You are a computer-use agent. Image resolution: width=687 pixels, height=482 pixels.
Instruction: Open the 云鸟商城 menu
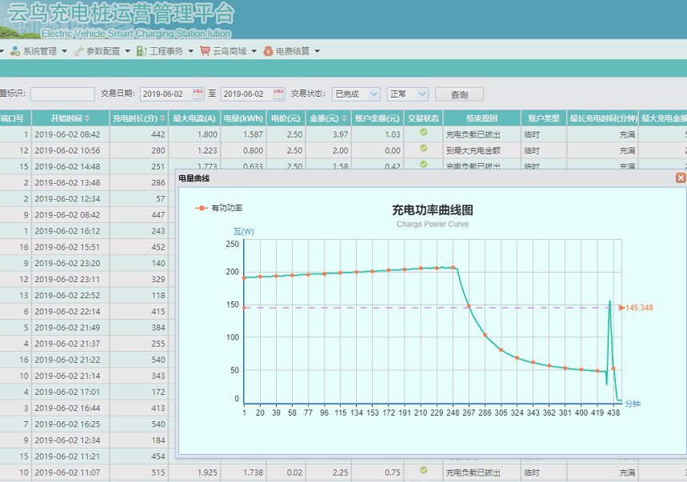(x=230, y=51)
